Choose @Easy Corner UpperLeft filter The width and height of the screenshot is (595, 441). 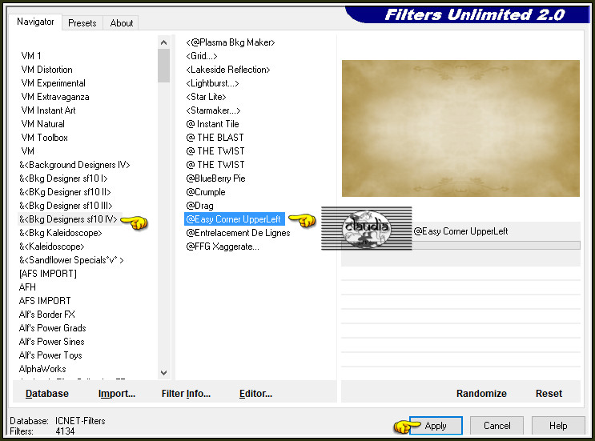[x=234, y=219]
